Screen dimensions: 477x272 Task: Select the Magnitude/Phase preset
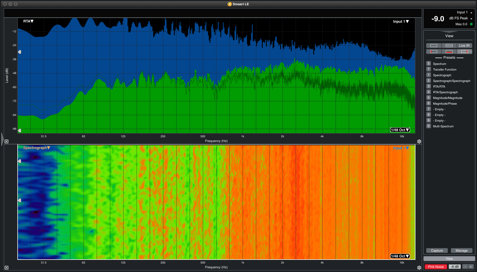click(x=445, y=104)
